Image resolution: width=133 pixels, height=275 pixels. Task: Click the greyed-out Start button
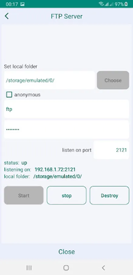(24, 195)
